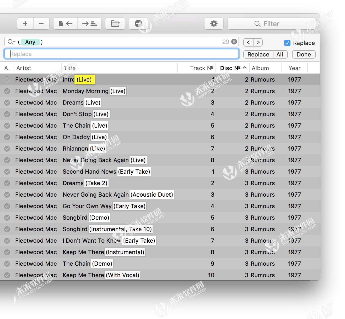
Task: Select Keep Me There (Instrumental)
Action: coord(104,252)
